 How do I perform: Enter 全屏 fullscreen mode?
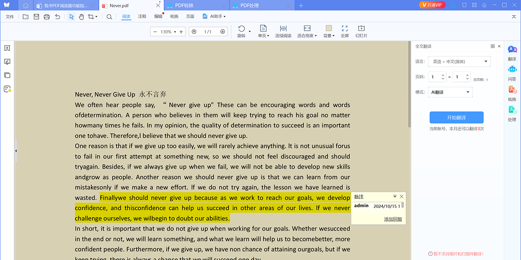345,31
